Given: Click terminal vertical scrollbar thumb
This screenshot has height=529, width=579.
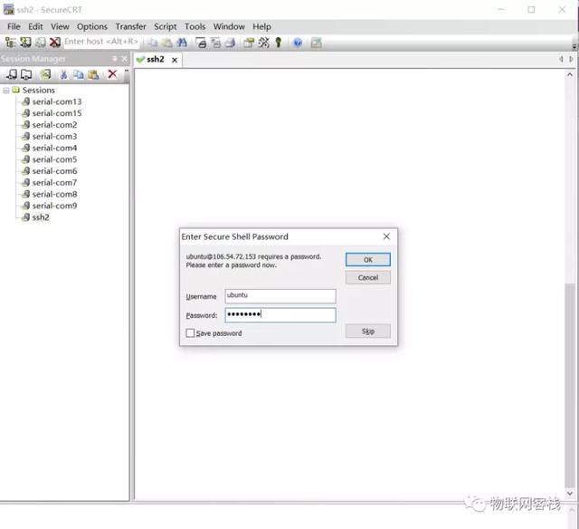Looking at the screenshot, I should (x=570, y=385).
